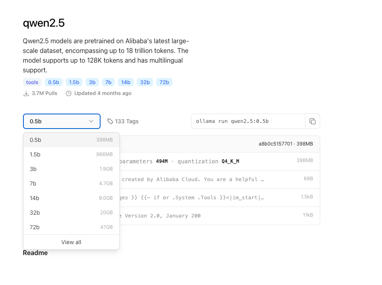Click the clock icon beside Updated
This screenshot has width=382, height=285.
pyautogui.click(x=69, y=93)
